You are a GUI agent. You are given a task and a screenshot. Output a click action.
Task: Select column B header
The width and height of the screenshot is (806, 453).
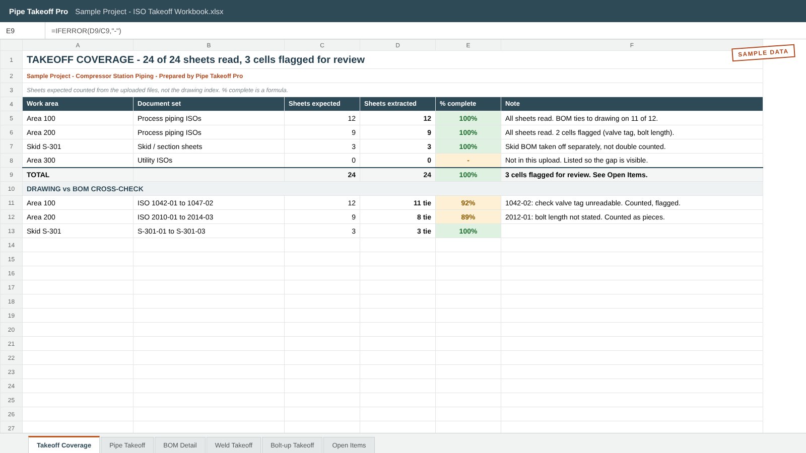[209, 45]
